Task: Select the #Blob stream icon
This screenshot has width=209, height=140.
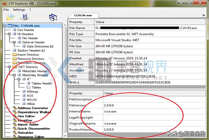Action: click(x=24, y=104)
